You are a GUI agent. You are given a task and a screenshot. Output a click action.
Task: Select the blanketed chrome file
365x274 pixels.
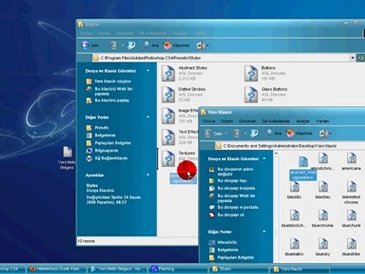[x=351, y=193]
